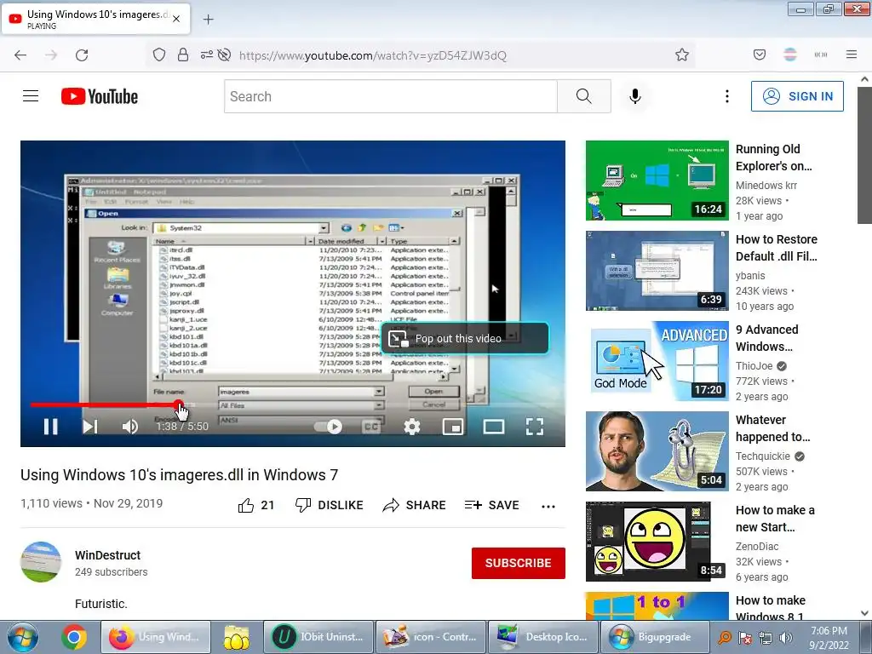This screenshot has width=872, height=654.
Task: Switch to IObit Uninstaller taskbar item
Action: tap(318, 637)
